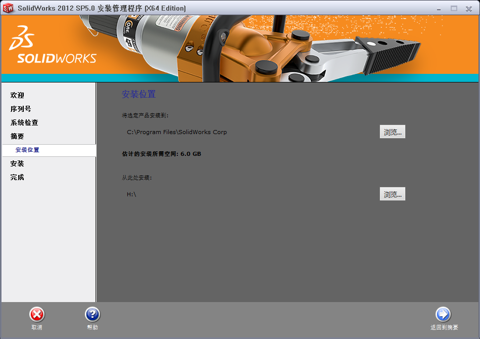Select the Finish (完成) step
This screenshot has width=480, height=339.
(x=17, y=177)
